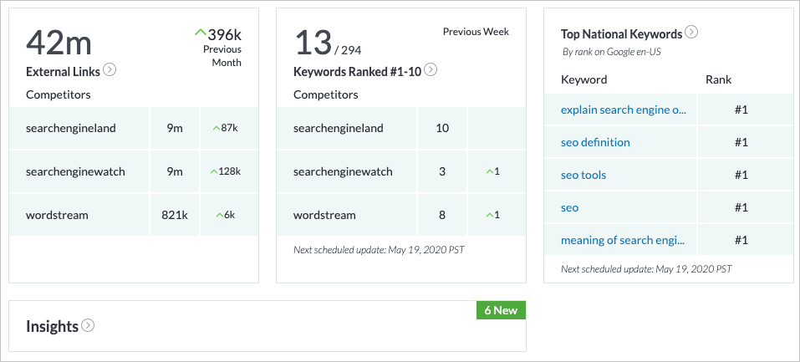Click the arrow icon next to External Links
Screen dimensions: 800x362
[110, 70]
